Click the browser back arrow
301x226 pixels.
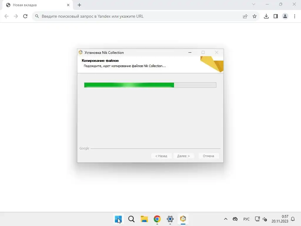point(6,16)
